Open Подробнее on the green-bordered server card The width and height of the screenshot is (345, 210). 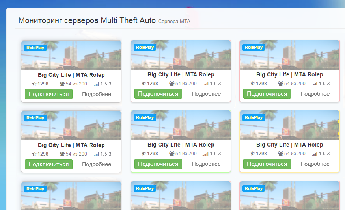tap(206, 164)
